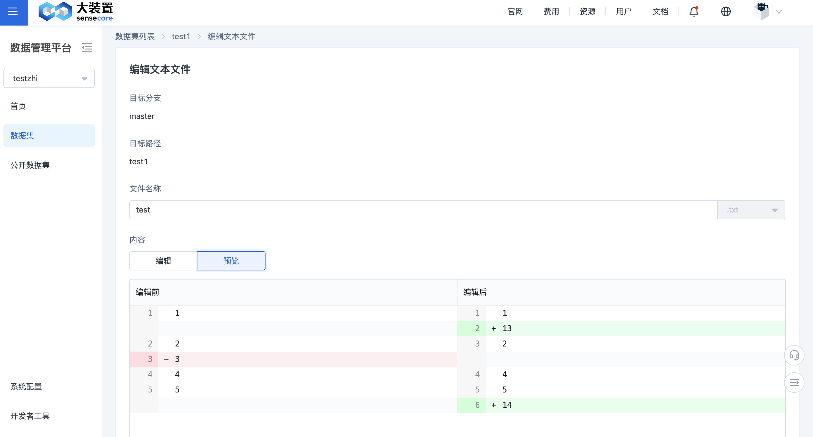Click inside the 文件名称 text input
813x437 pixels.
pyautogui.click(x=316, y=210)
